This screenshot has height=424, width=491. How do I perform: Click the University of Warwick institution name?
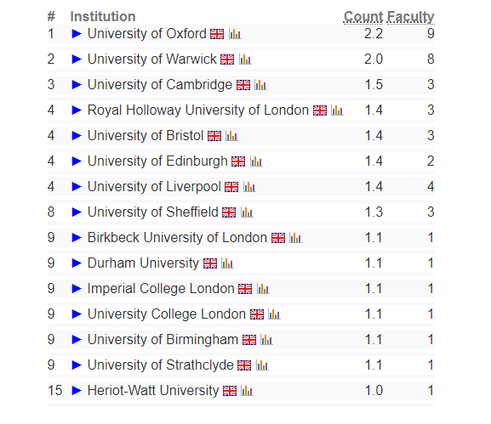(151, 59)
